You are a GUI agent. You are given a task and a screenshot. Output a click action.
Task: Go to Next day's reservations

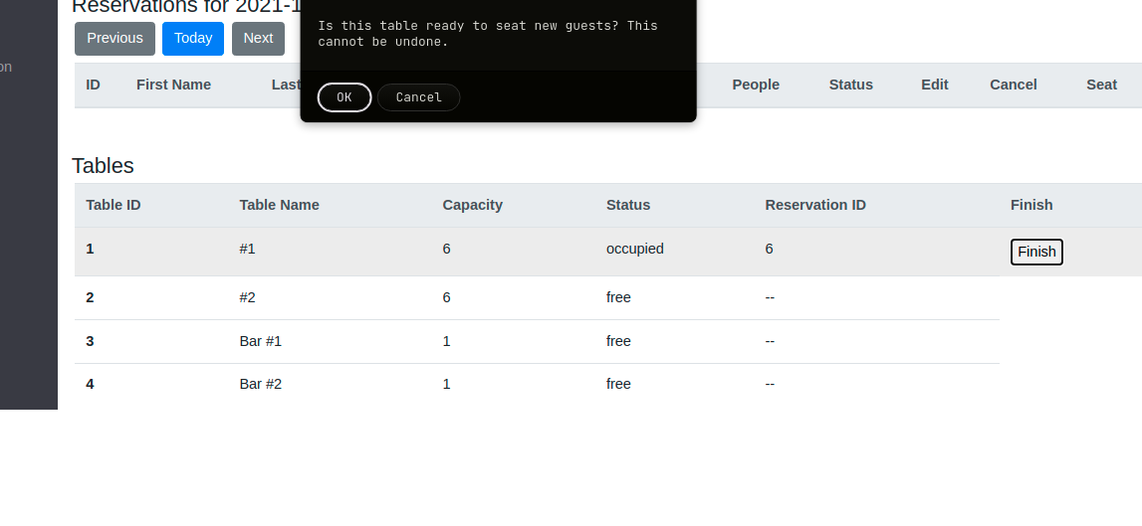tap(259, 39)
